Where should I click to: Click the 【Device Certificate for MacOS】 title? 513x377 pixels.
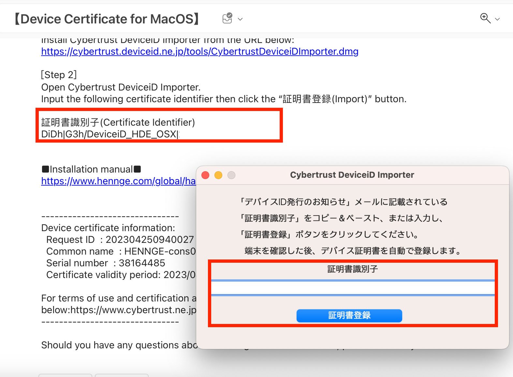107,19
